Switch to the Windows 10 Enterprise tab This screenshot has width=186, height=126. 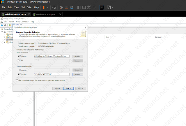[x=46, y=14]
